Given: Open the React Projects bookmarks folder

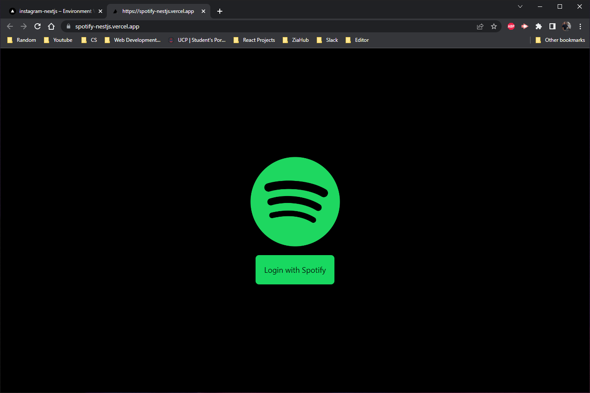Looking at the screenshot, I should pos(254,40).
